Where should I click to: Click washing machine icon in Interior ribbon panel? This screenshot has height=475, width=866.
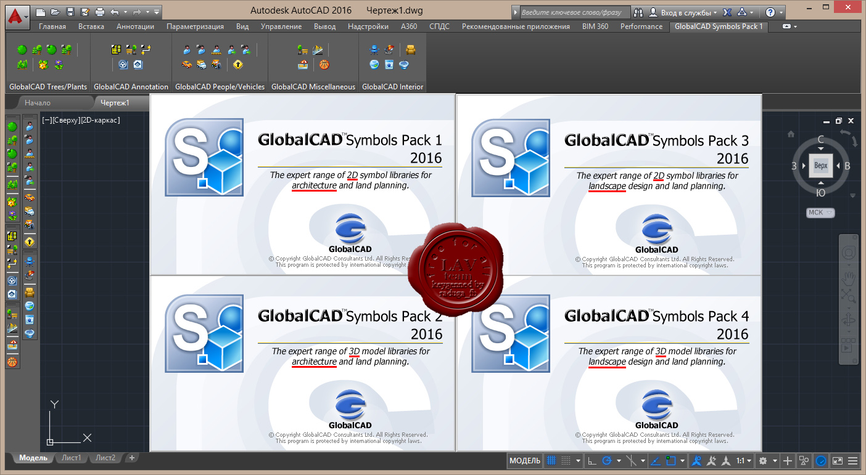tap(390, 65)
